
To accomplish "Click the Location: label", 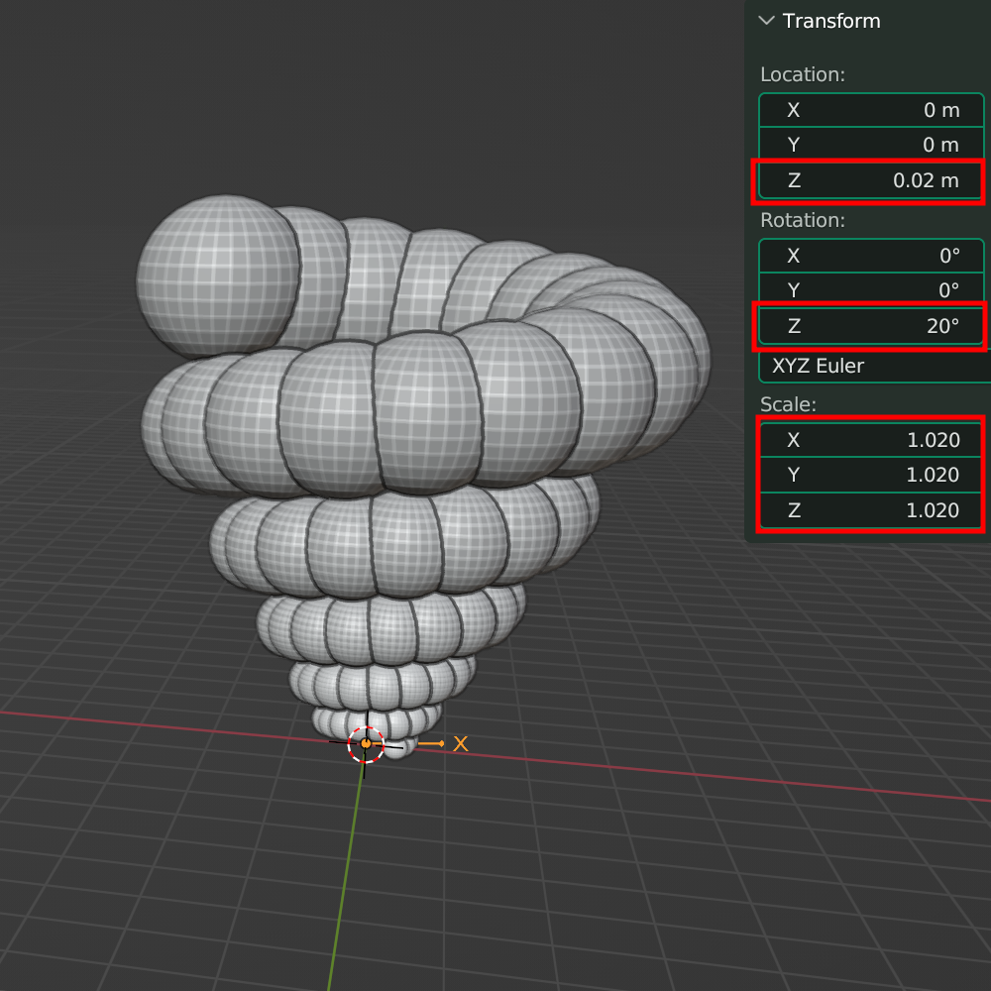I will [802, 74].
